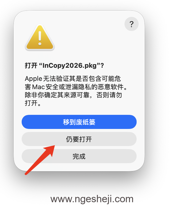
Task: Click the exclamation mark inside the warning triangle
Action: coord(40,38)
